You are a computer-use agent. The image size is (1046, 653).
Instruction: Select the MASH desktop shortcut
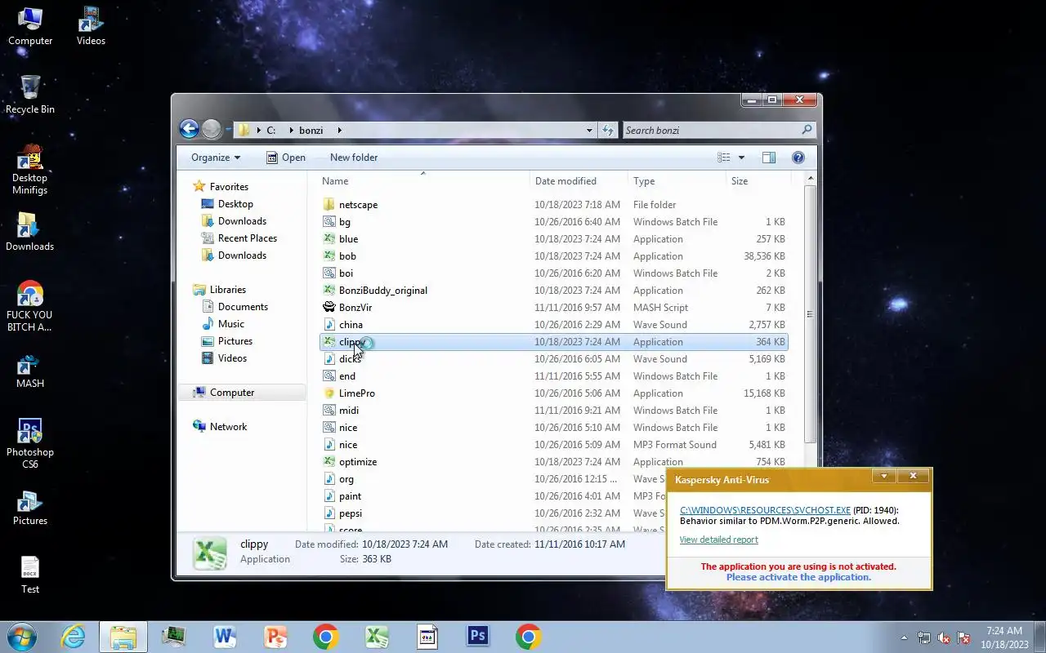(30, 370)
